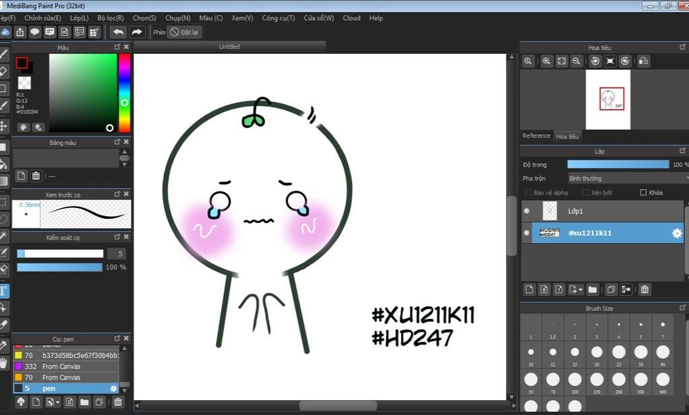Image resolution: width=689 pixels, height=415 pixels.
Task: Open add-brush dropdown arrow in Cọ panel
Action: click(59, 402)
